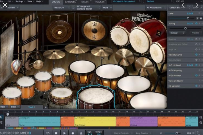The height and width of the screenshot is (135, 203).
Task: Click the highlighted bass drum instrument
Action: [x=96, y=97]
